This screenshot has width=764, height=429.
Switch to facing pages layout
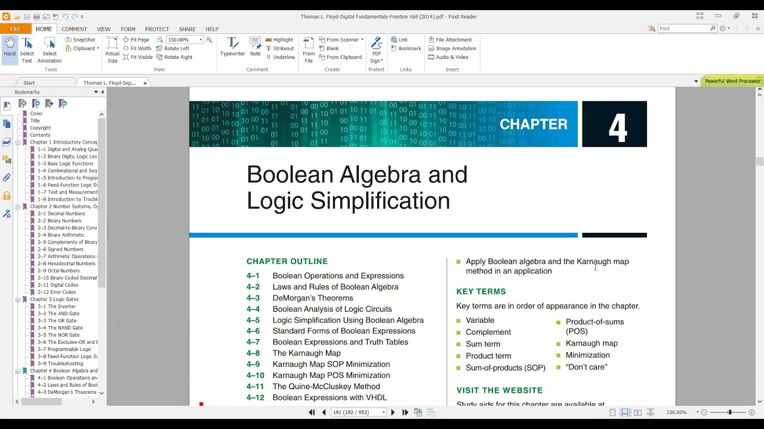coord(637,412)
